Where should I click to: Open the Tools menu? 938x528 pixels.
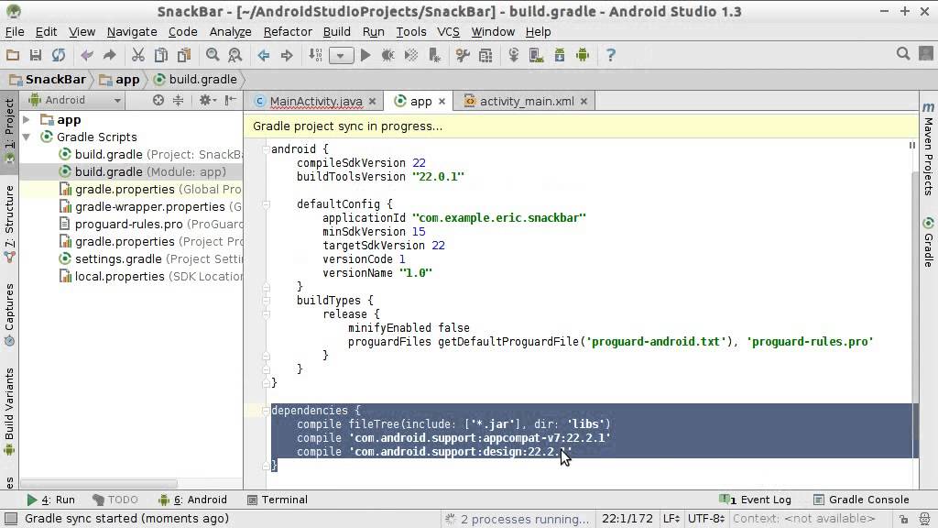click(x=411, y=32)
